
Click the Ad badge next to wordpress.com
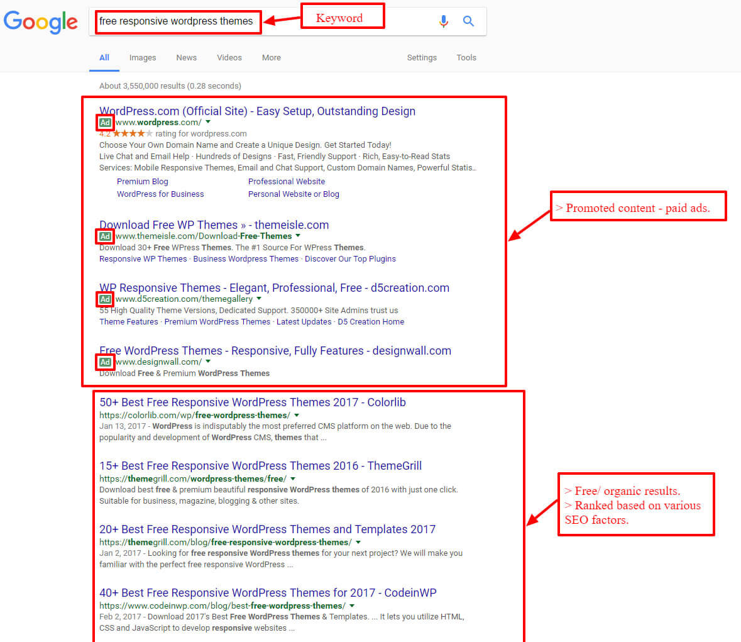click(104, 122)
